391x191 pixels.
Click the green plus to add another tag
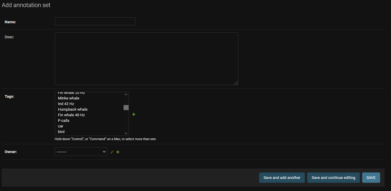click(x=134, y=114)
